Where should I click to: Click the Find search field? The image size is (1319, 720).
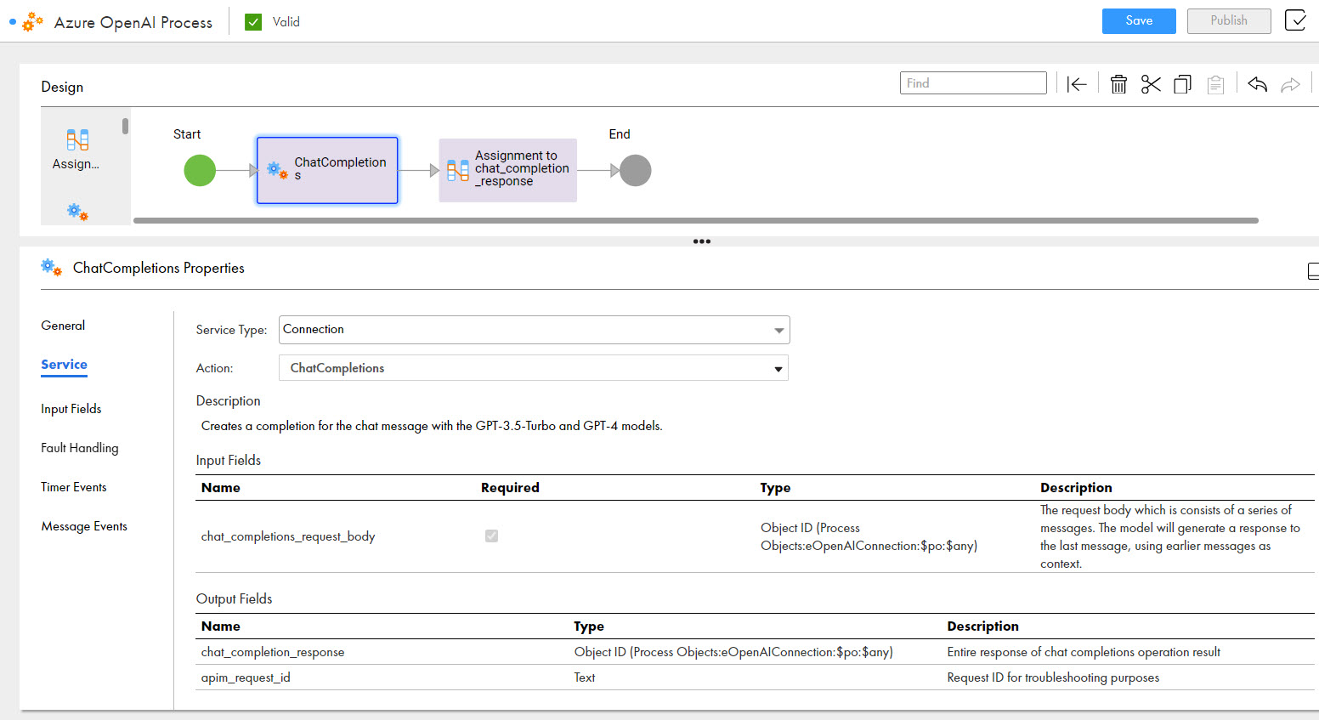tap(973, 83)
